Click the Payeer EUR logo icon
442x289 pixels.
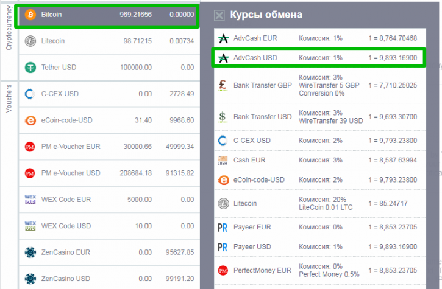pyautogui.click(x=223, y=227)
